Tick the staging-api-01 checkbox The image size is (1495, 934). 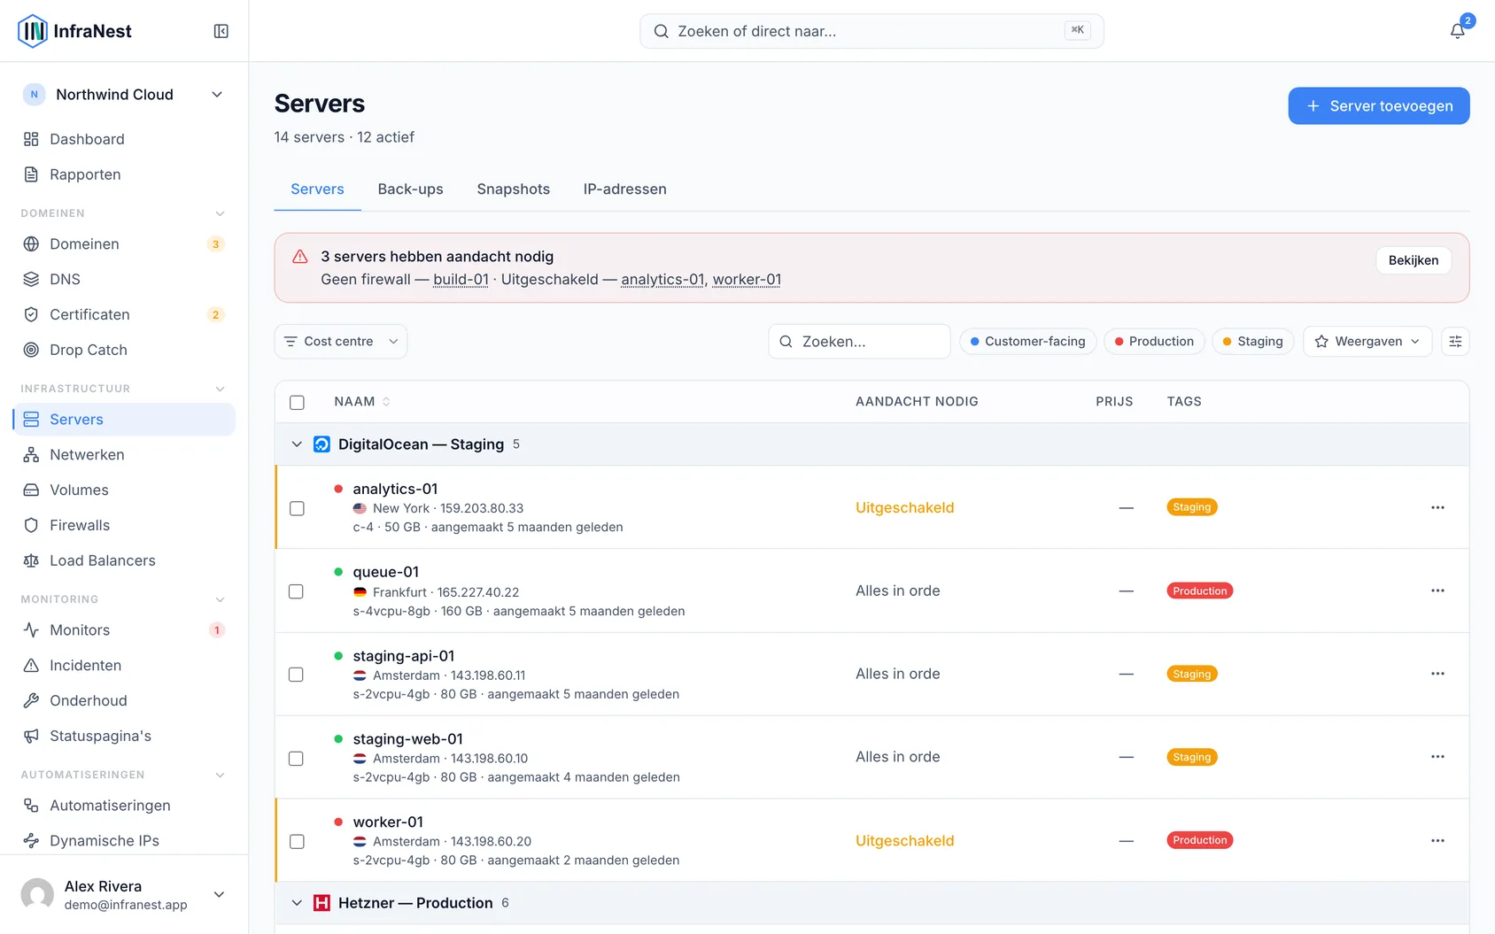tap(297, 675)
